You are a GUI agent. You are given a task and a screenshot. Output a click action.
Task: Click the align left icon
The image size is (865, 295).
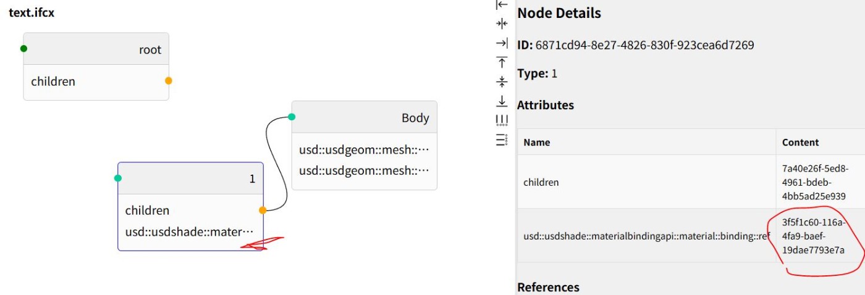coord(502,5)
